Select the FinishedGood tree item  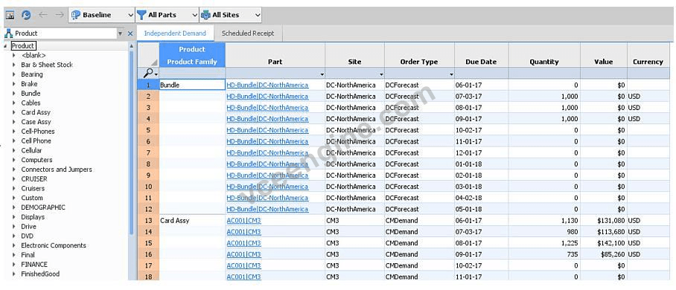point(40,274)
